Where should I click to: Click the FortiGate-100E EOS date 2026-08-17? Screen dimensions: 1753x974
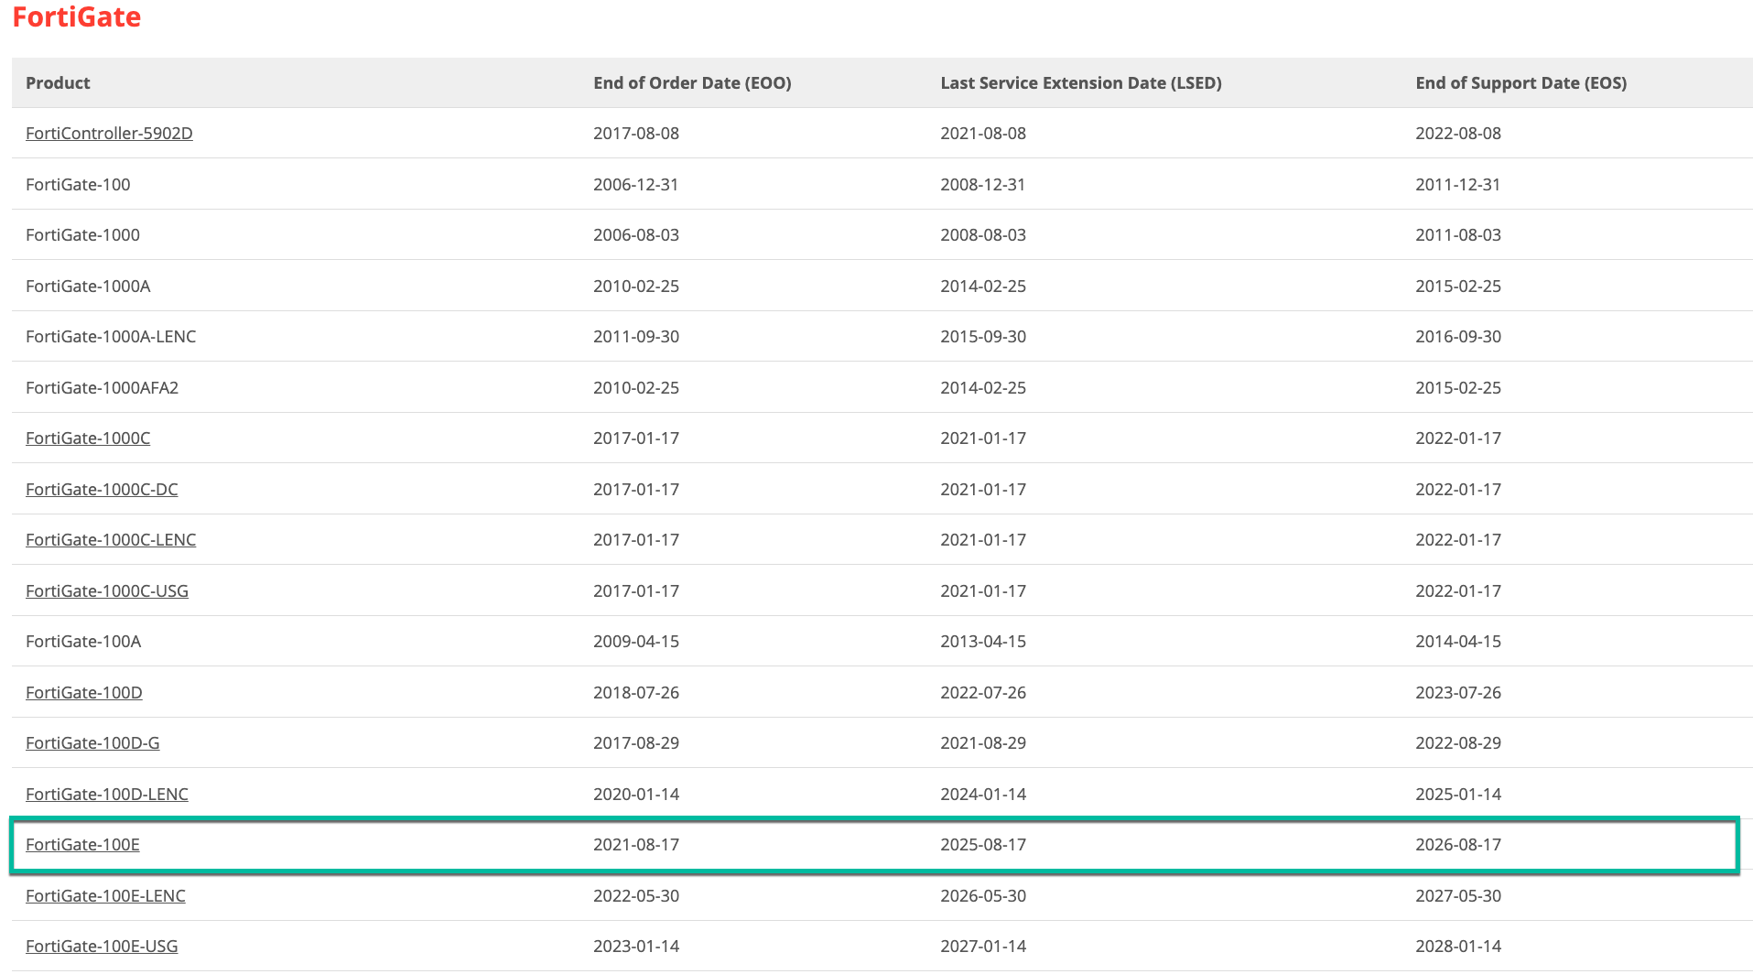coord(1458,845)
